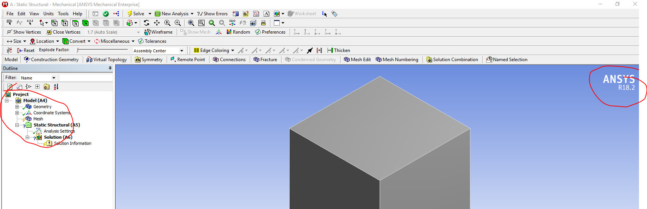Image resolution: width=647 pixels, height=209 pixels.
Task: Click the Solve lightning icon
Action: tap(129, 14)
